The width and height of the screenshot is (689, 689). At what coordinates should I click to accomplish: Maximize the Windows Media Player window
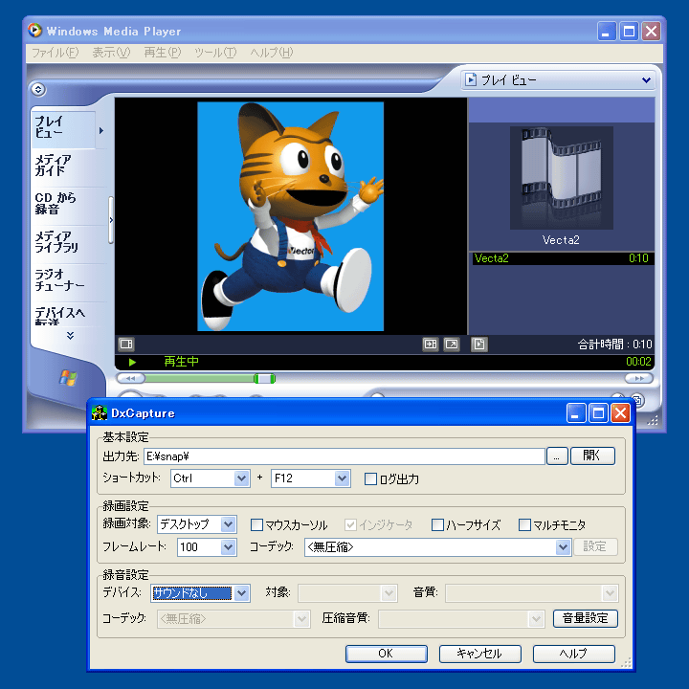tap(629, 32)
